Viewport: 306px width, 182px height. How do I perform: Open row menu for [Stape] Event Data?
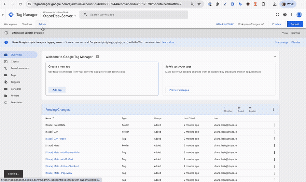point(274,125)
